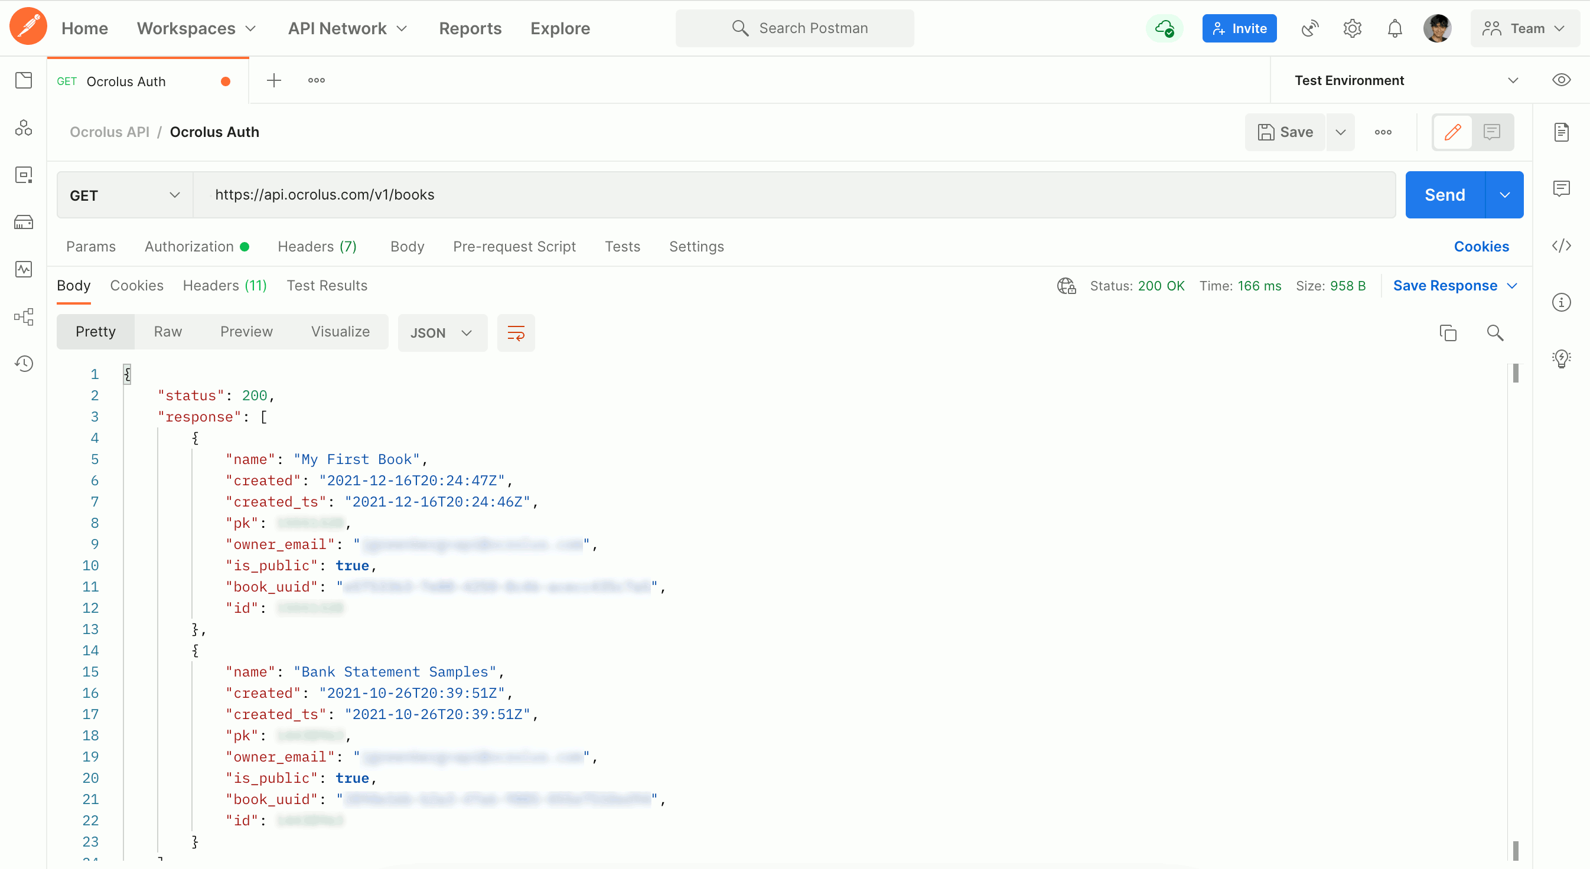Screen dimensions: 1590x869
Task: Open the notifications bell icon
Action: point(1394,28)
